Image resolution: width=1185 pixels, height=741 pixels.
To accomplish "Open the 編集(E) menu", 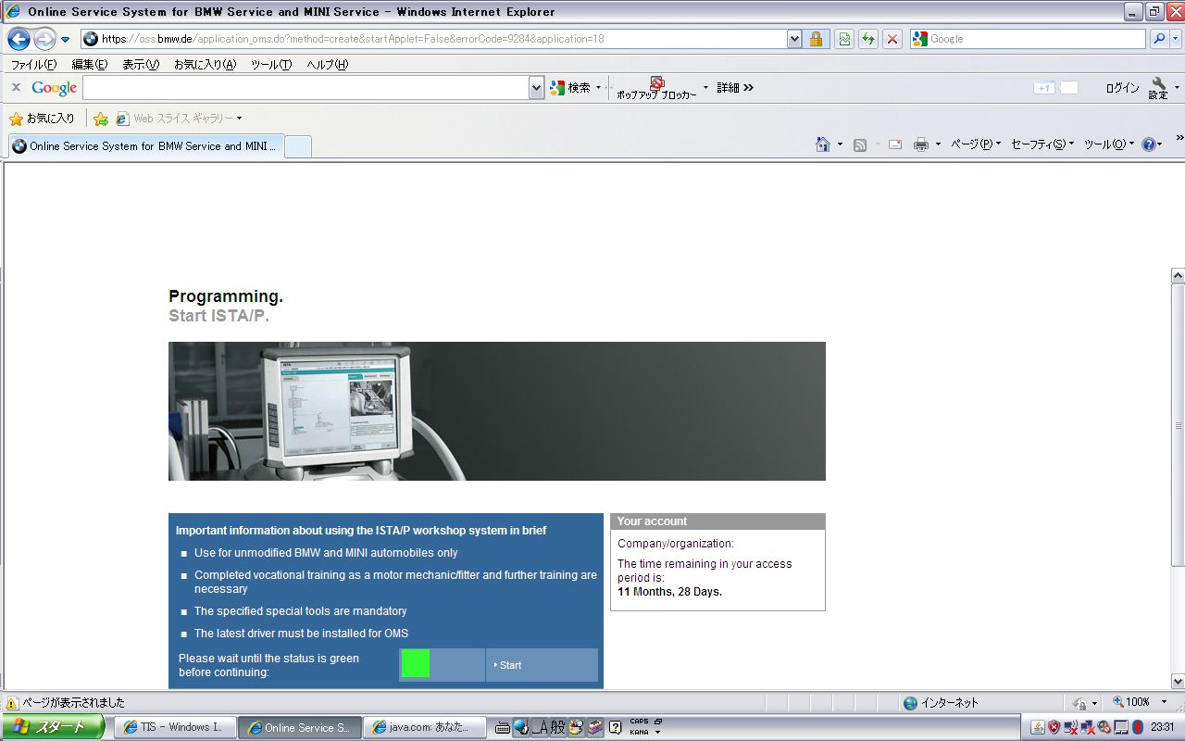I will [90, 65].
